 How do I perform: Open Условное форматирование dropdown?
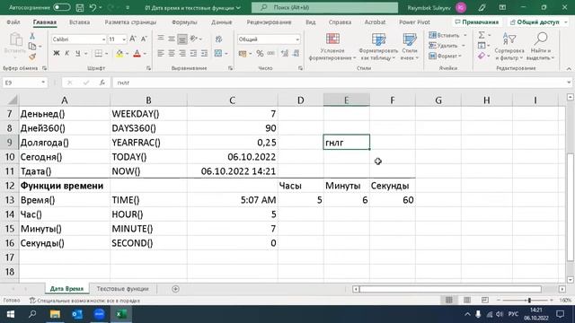332,47
